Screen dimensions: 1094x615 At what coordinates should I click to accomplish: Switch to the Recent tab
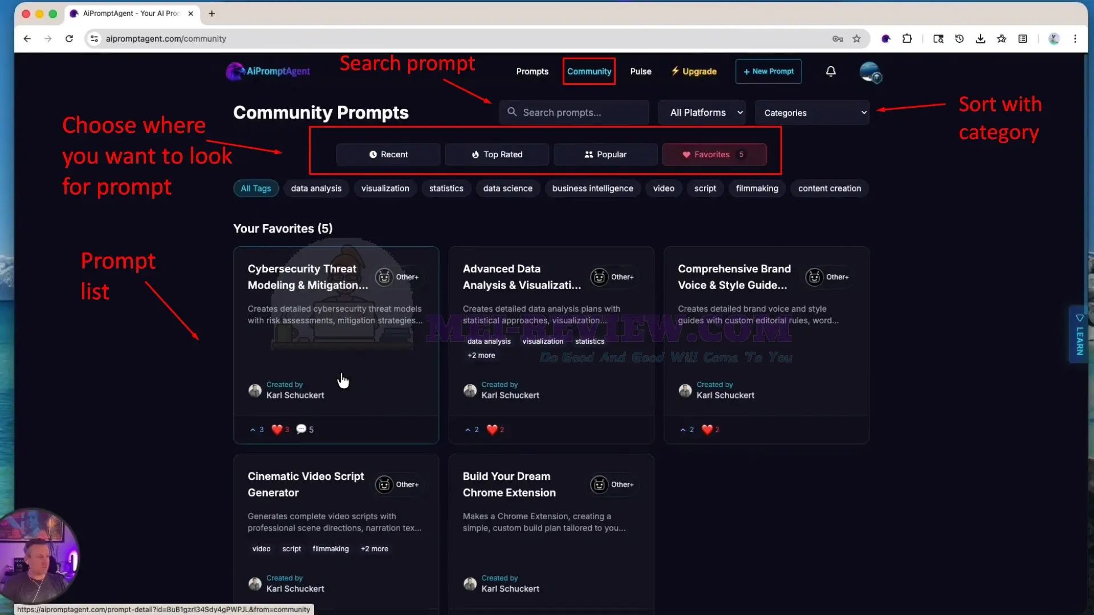[388, 154]
